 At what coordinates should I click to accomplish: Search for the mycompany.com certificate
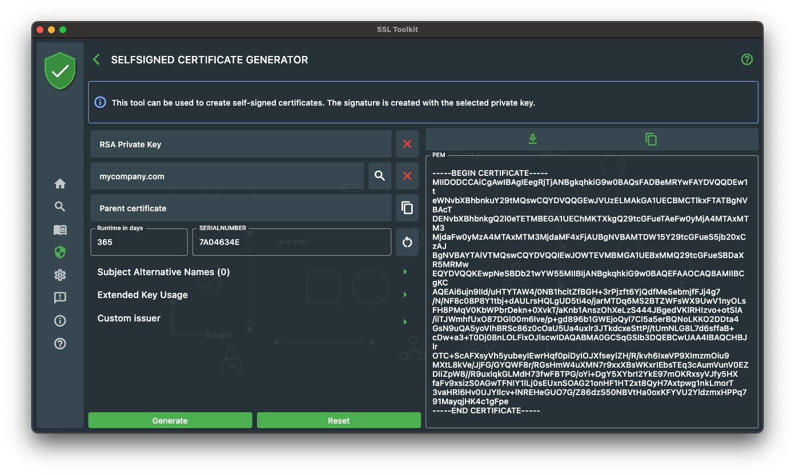point(379,176)
